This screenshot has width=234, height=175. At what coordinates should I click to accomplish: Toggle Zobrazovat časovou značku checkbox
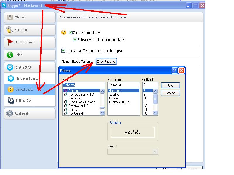pos(63,50)
